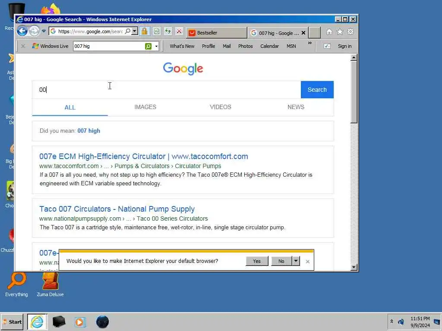Image resolution: width=442 pixels, height=331 pixels.
Task: Open the favorites star icon
Action: coord(340,32)
